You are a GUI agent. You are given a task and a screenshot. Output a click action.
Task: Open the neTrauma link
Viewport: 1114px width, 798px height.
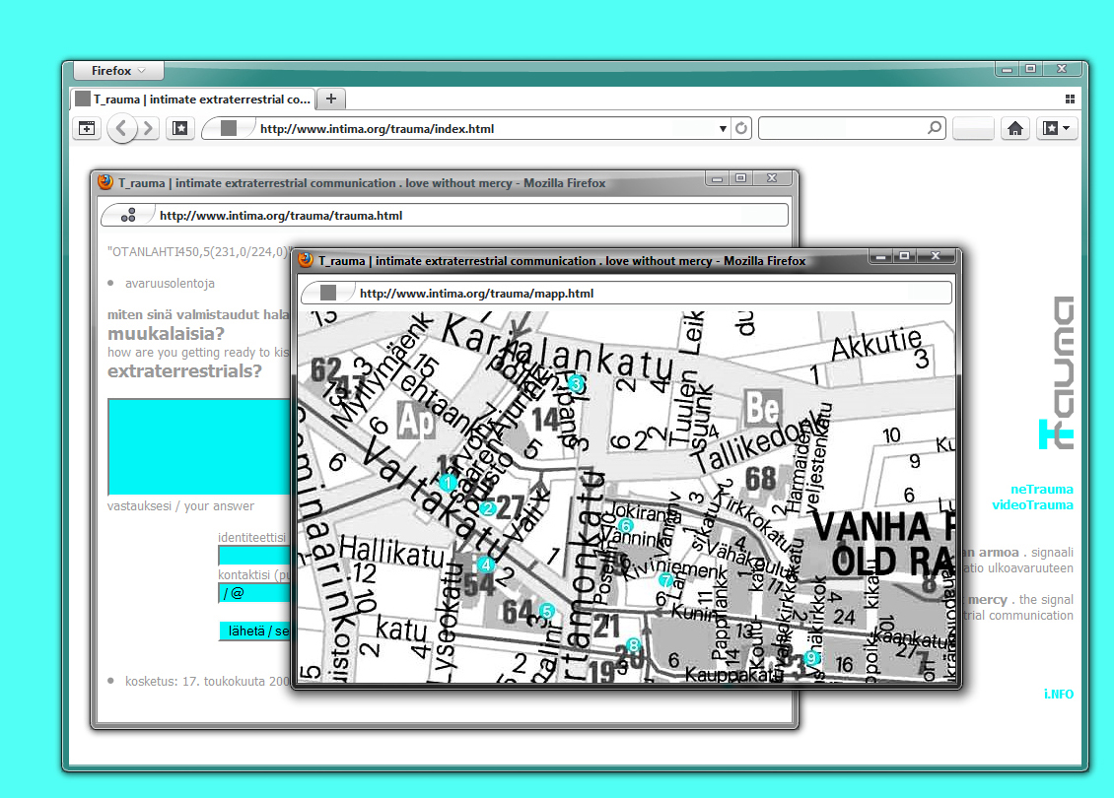1042,490
